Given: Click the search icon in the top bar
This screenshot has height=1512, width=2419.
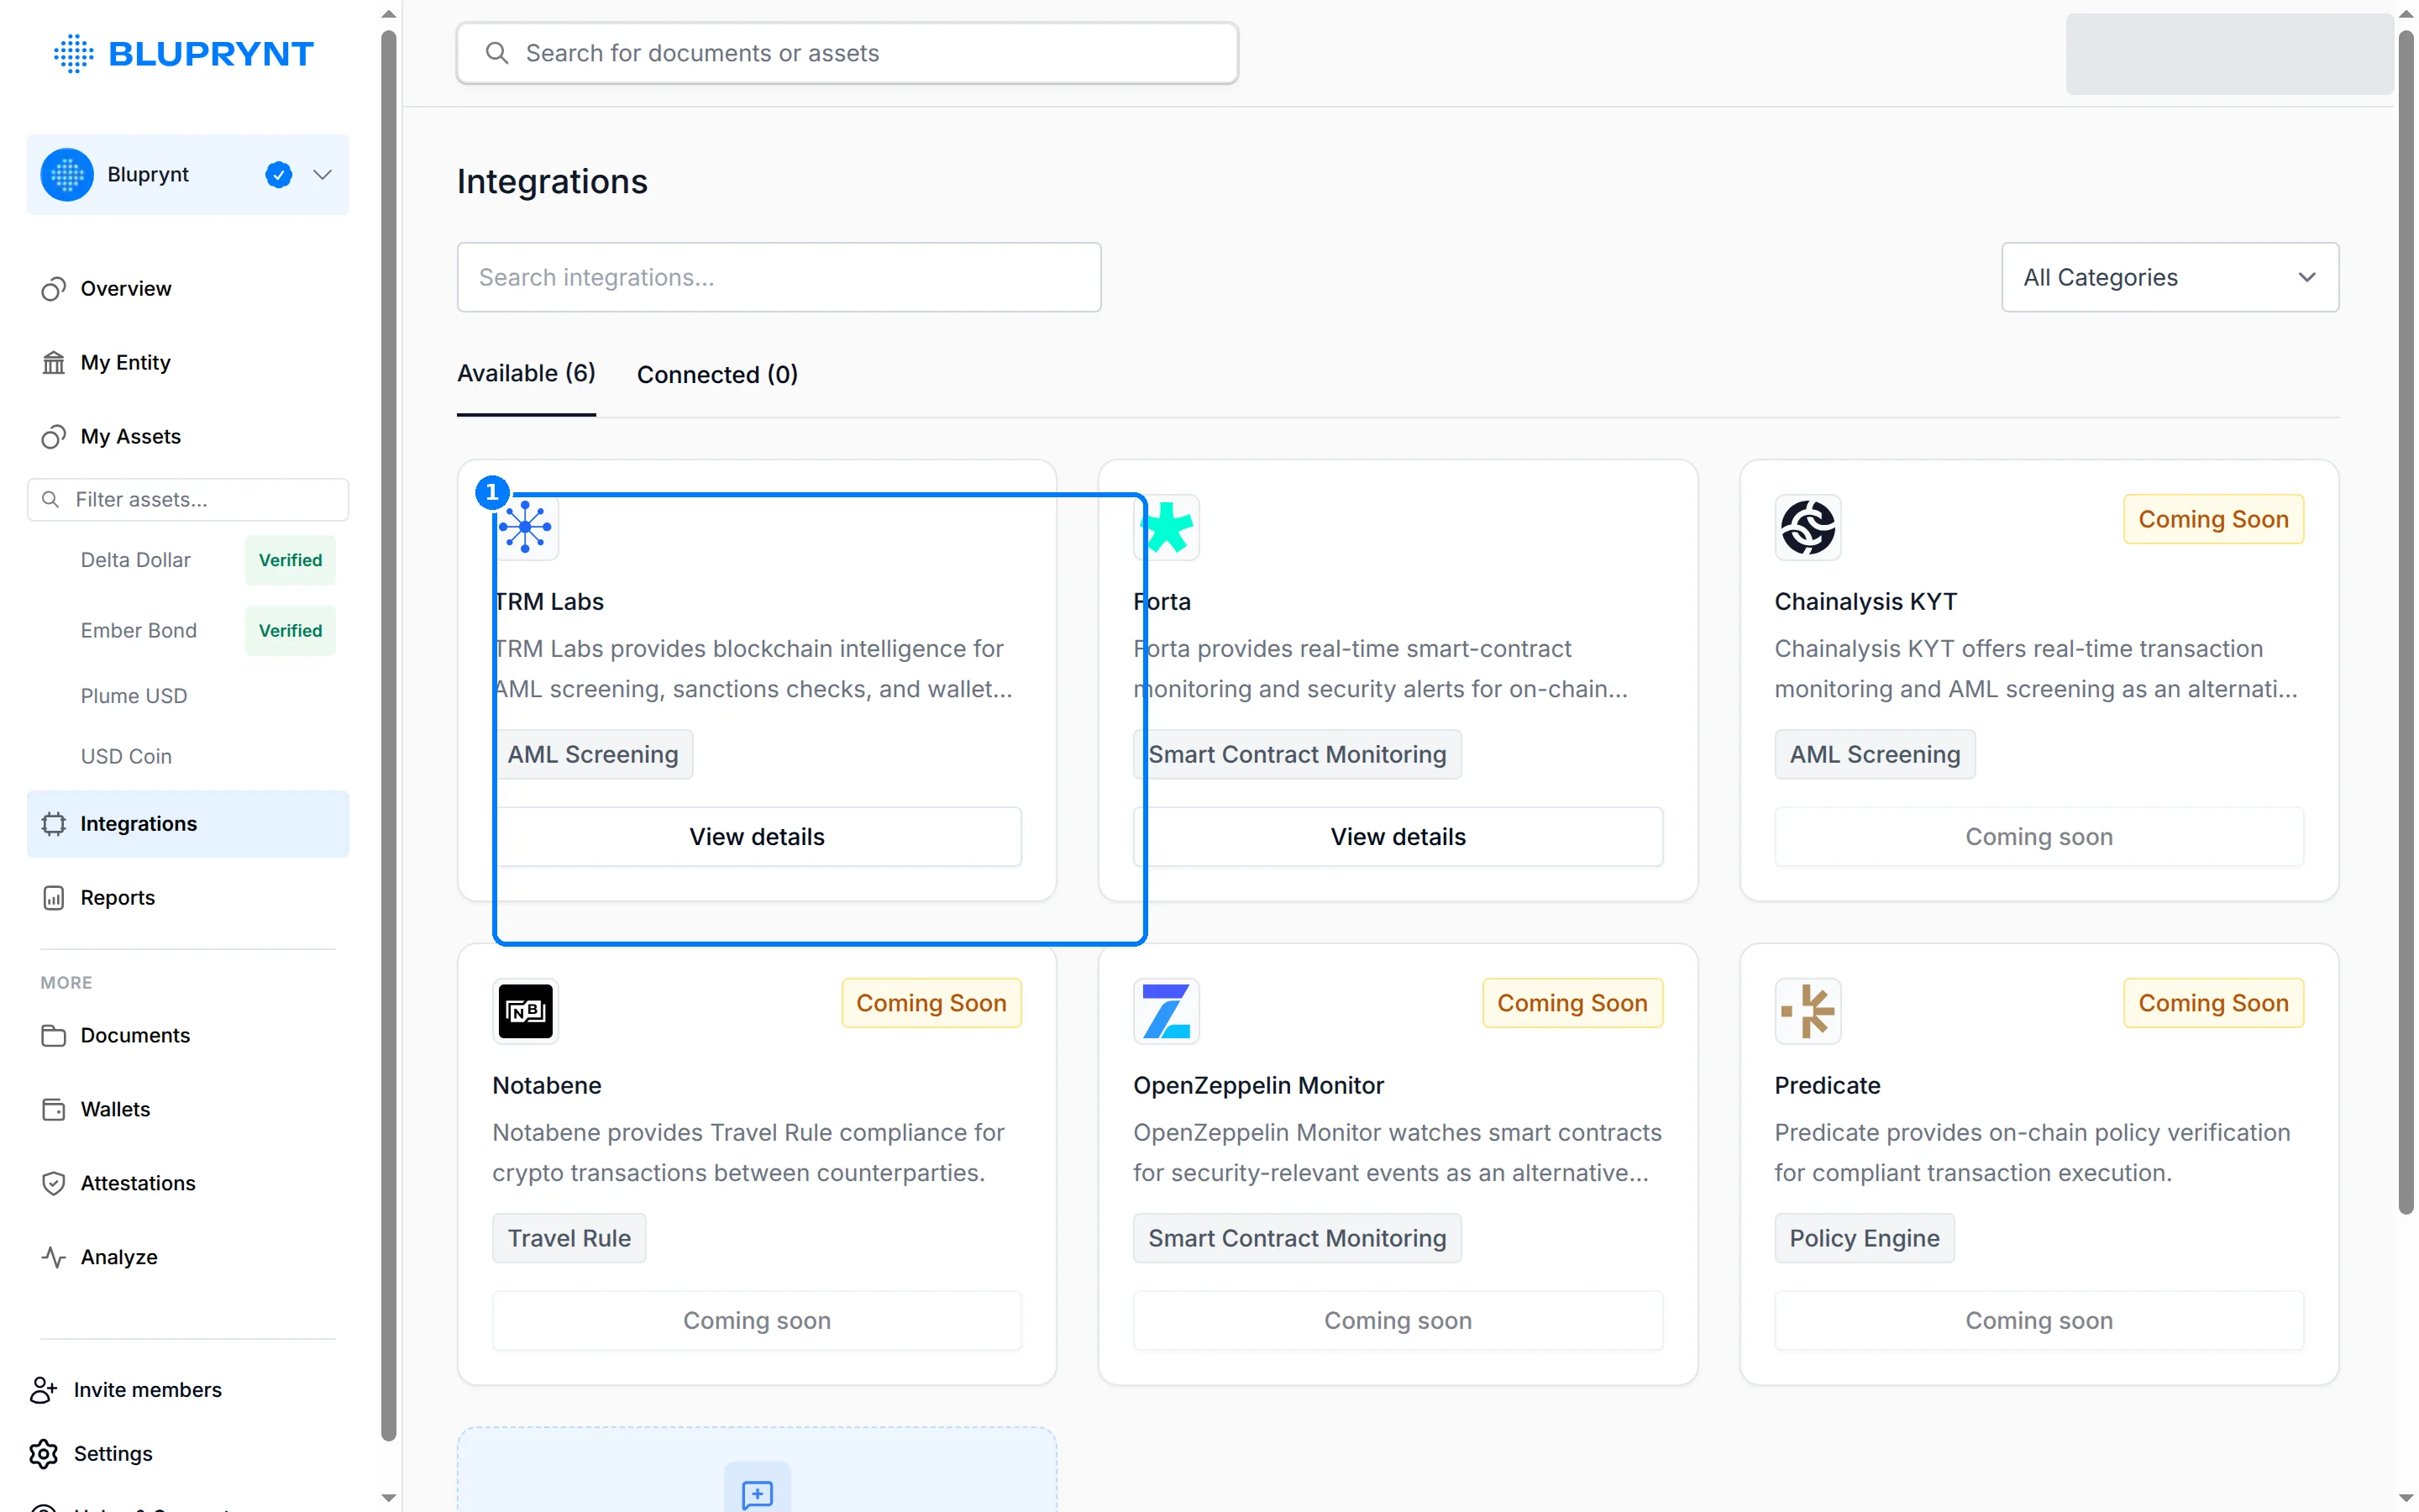Looking at the screenshot, I should (496, 53).
